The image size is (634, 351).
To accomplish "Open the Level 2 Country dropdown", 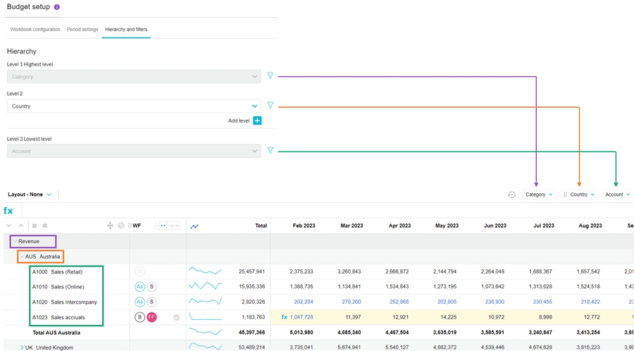I will [x=254, y=106].
